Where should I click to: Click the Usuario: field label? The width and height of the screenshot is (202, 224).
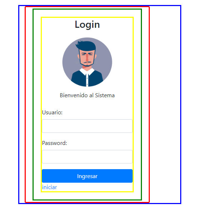(x=52, y=113)
